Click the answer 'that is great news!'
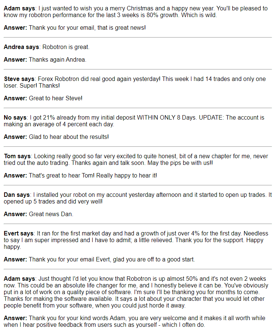Screen dimensions: 275x332 122,27
